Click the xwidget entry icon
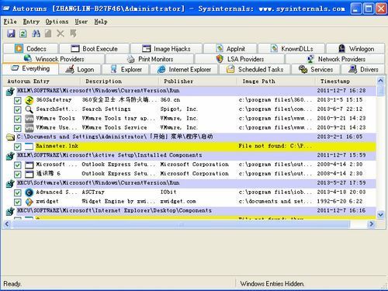Image resolution: width=388 pixels, height=291 pixels. pos(29,202)
